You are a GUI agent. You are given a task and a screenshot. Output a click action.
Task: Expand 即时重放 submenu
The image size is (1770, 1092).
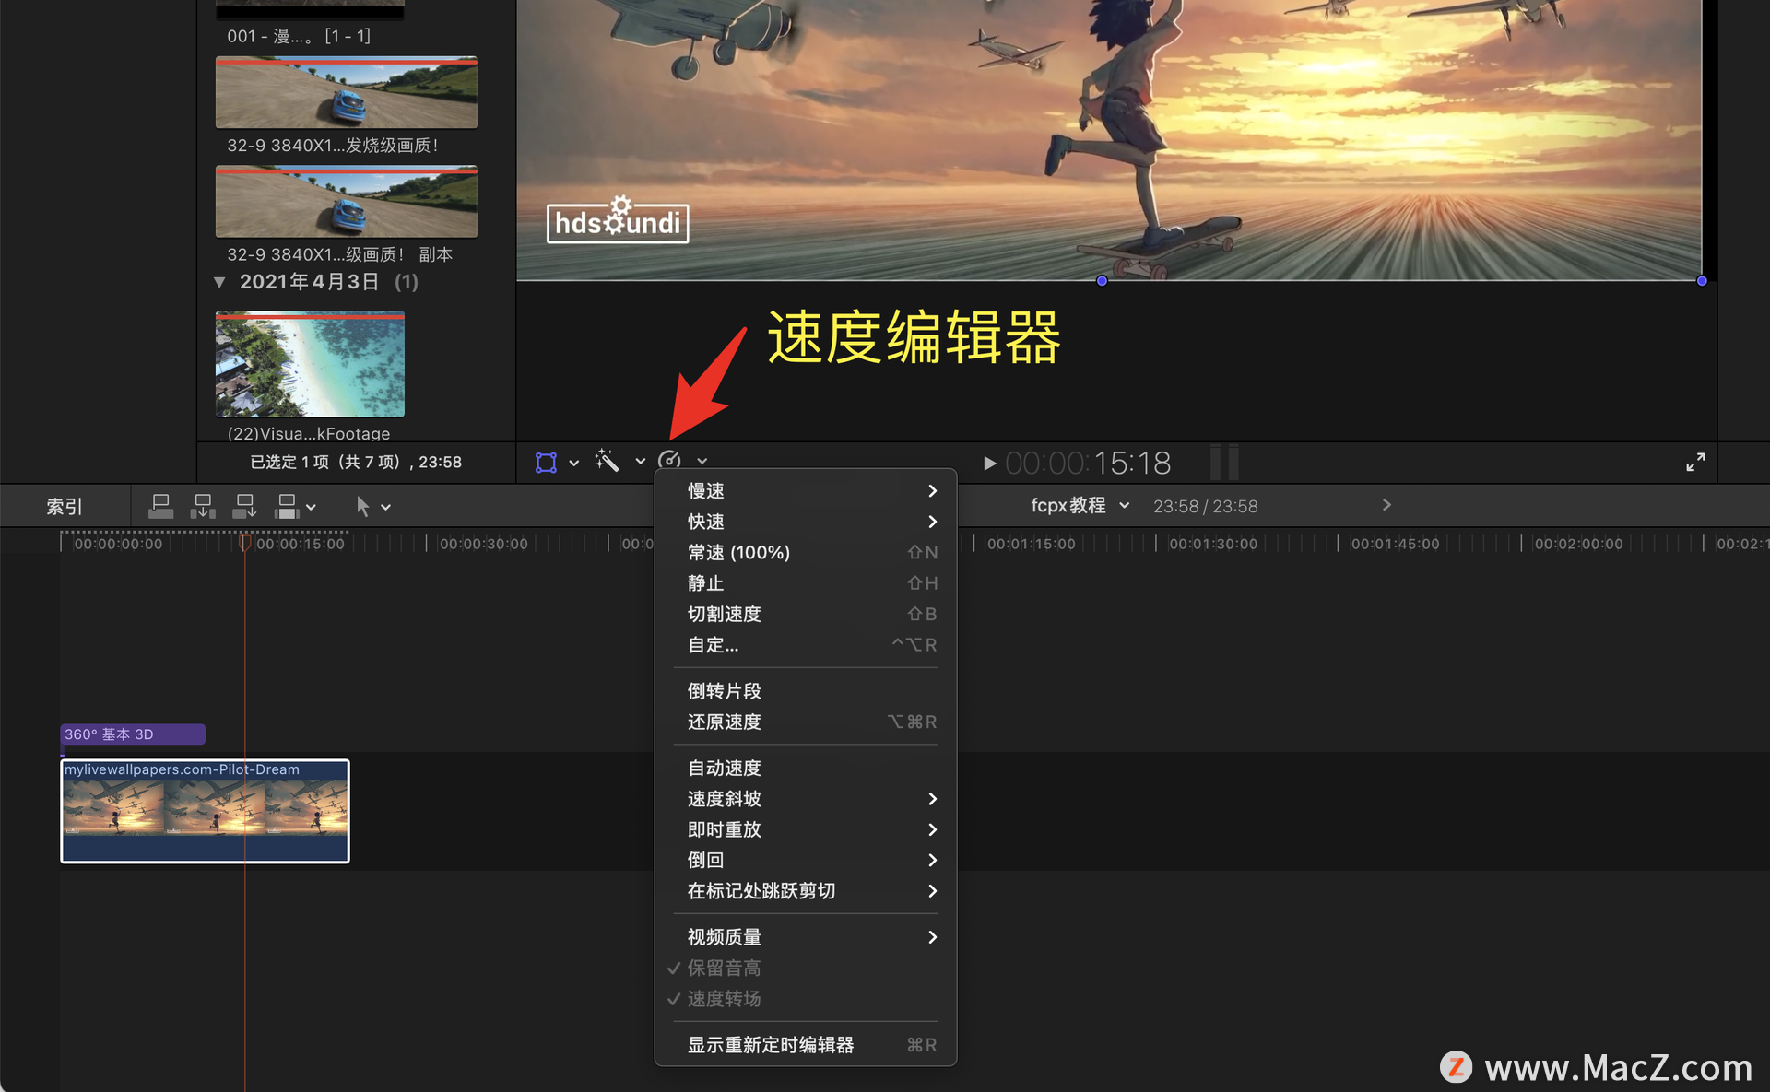point(806,829)
